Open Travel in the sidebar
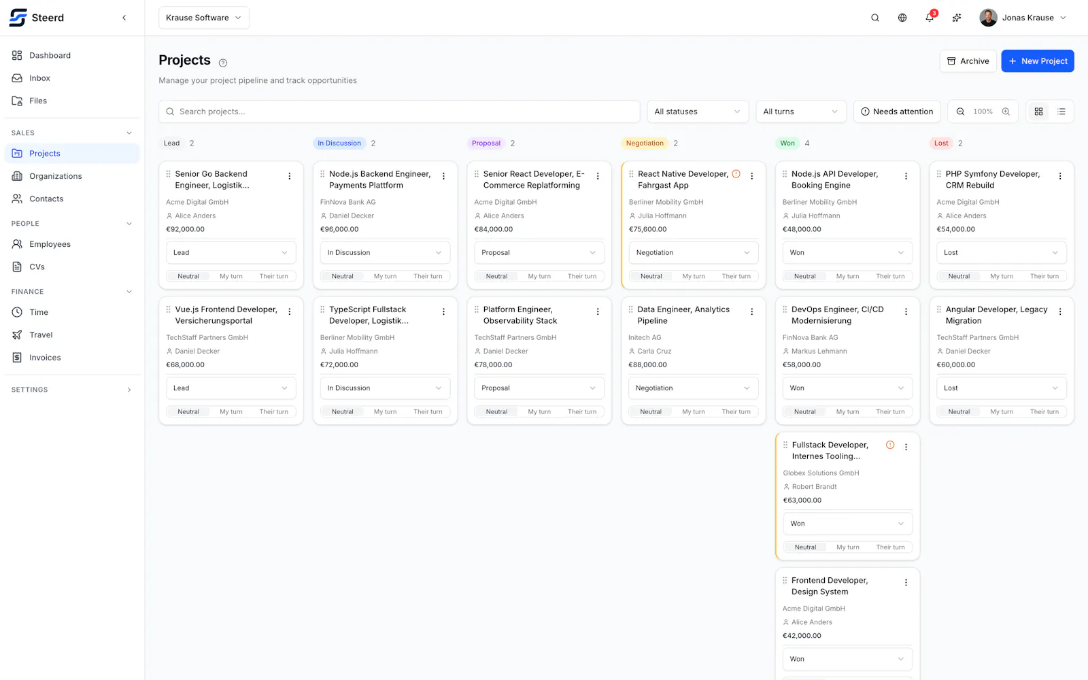The image size is (1088, 680). (x=72, y=335)
